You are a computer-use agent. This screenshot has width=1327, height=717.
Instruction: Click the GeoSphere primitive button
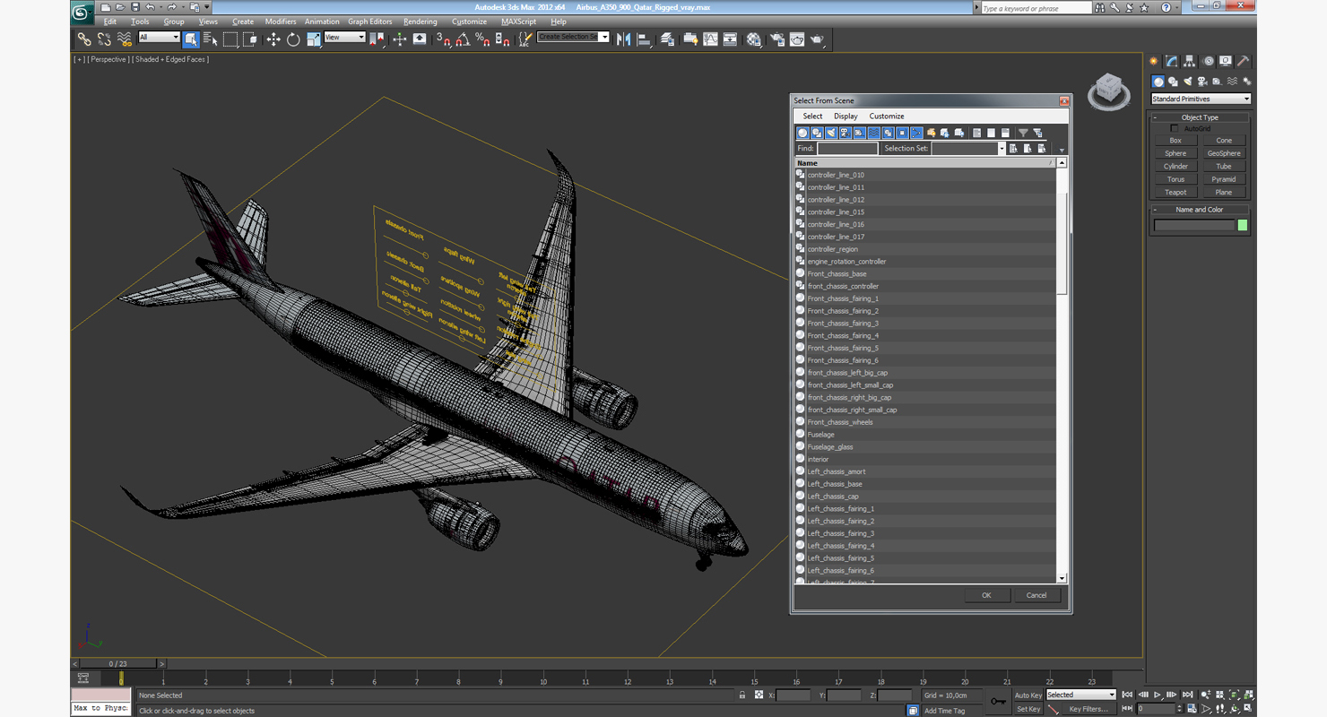coord(1224,153)
